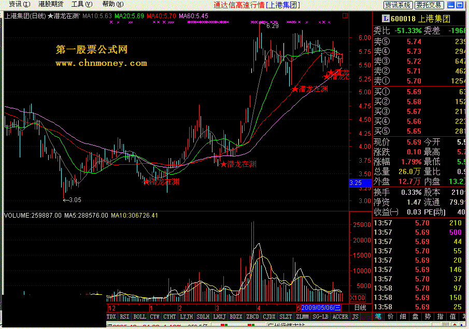Click the 3.05 low price label
The width and height of the screenshot is (469, 329).
(75, 200)
